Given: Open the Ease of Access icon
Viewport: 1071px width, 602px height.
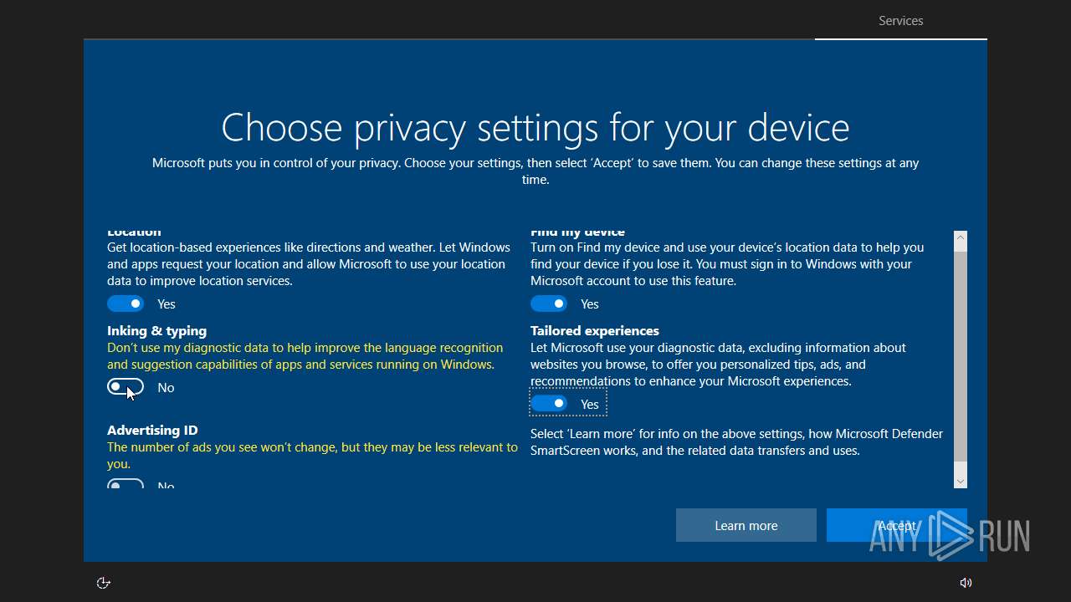Looking at the screenshot, I should click(x=104, y=583).
